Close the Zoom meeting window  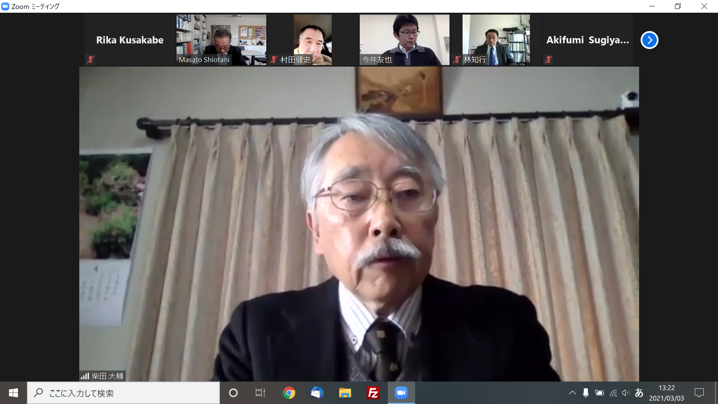click(x=704, y=6)
